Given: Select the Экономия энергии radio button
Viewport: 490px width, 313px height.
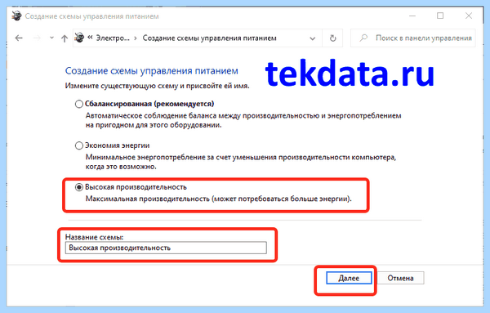Looking at the screenshot, I should coord(79,145).
